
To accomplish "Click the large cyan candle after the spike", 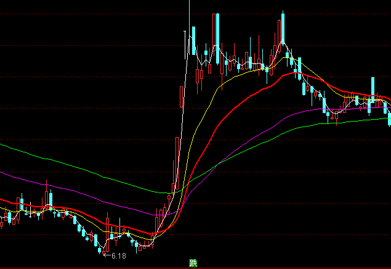I will pos(193,41).
